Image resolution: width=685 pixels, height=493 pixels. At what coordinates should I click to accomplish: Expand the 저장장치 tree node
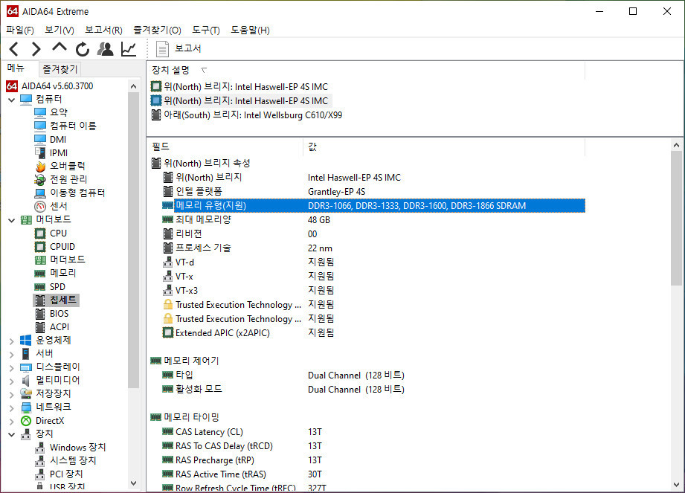[12, 394]
